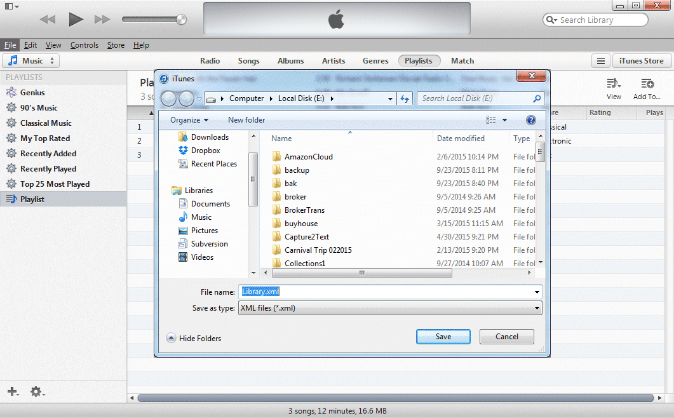Select Music library in the navigation pane

195,217
